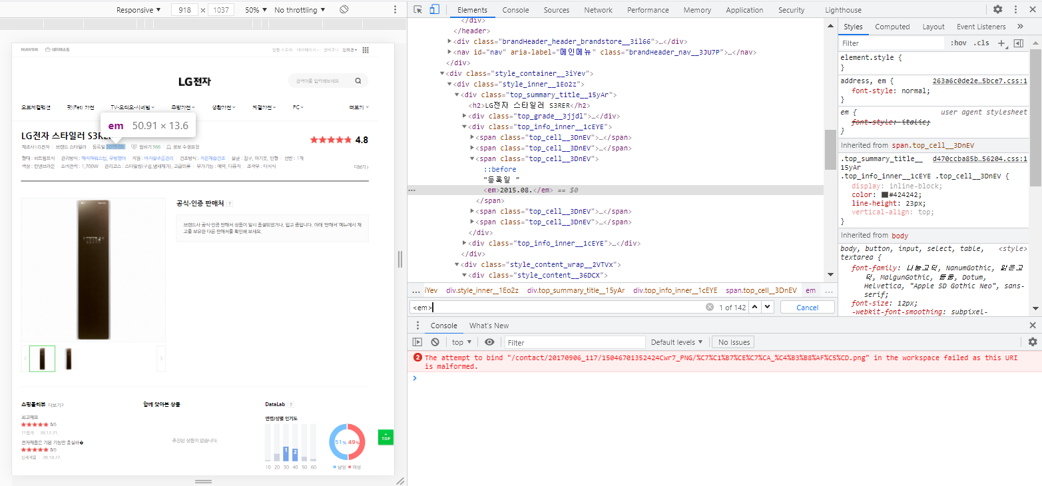Create live expression eye icon
Viewport: 1042px width, 486px height.
click(x=489, y=342)
